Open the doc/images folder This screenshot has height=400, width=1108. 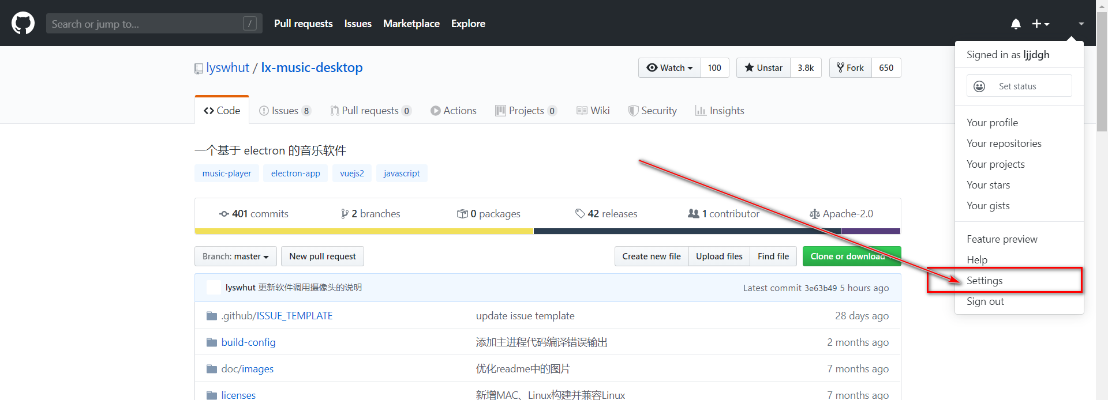(x=247, y=369)
